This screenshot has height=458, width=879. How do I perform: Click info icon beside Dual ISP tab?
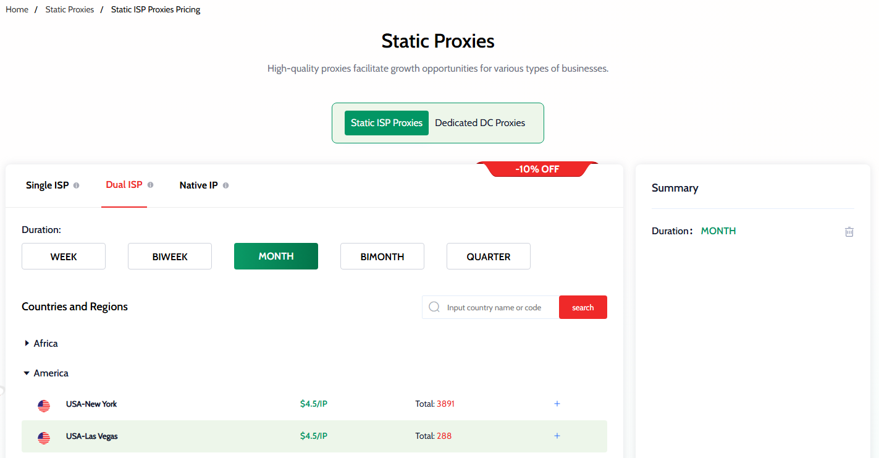pos(150,185)
